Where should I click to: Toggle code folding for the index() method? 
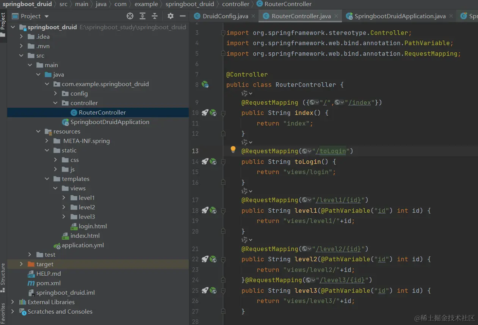(x=223, y=113)
